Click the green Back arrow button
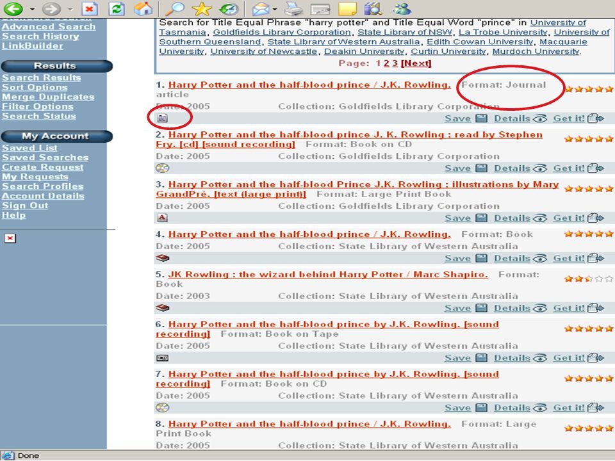615x461 pixels. pyautogui.click(x=13, y=8)
